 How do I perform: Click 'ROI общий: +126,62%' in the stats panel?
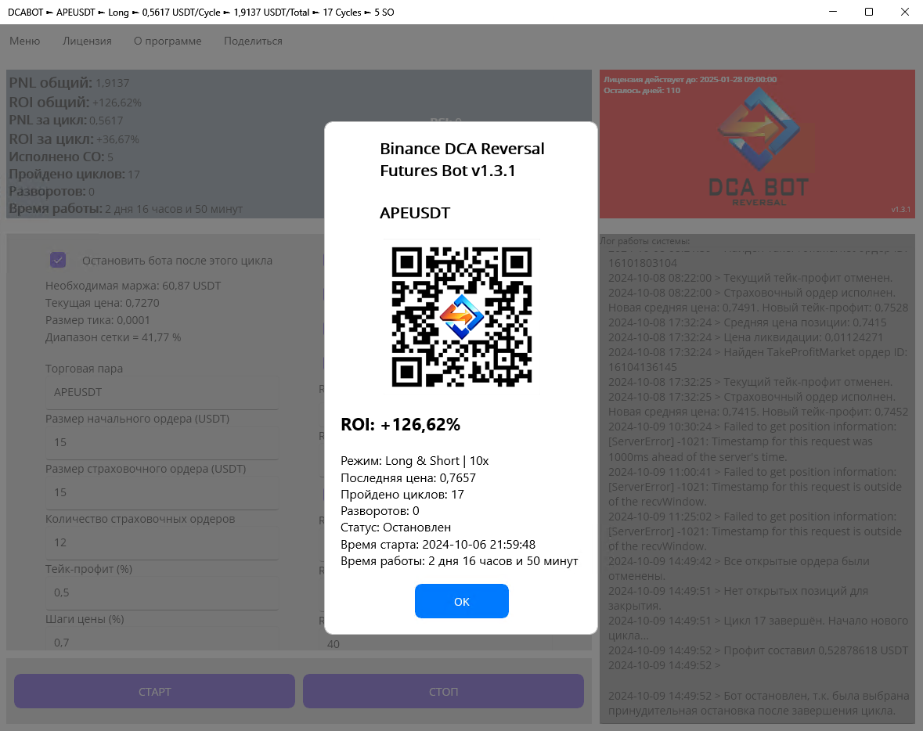74,103
